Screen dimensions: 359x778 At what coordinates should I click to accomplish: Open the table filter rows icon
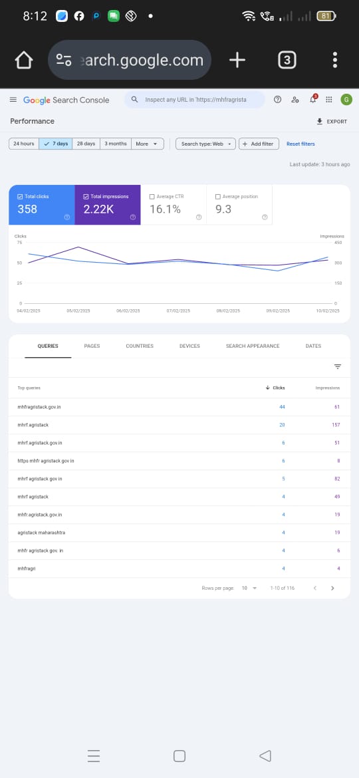click(x=338, y=366)
